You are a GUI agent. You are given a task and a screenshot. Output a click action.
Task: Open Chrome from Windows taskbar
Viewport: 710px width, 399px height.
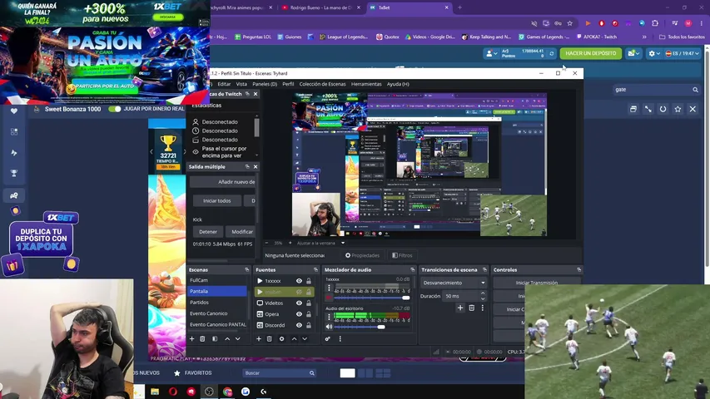[227, 392]
